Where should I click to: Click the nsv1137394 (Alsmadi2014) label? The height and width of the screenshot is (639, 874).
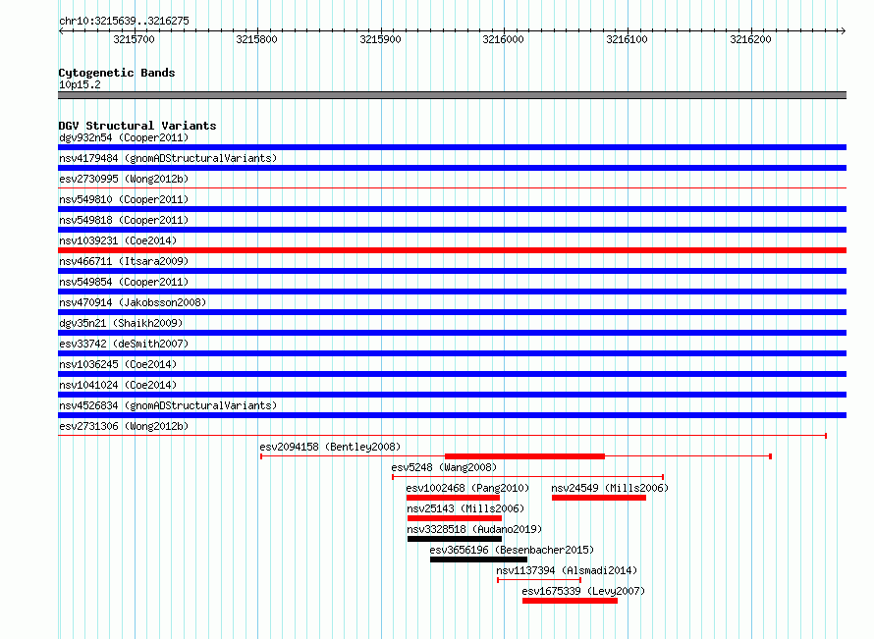[x=567, y=570]
